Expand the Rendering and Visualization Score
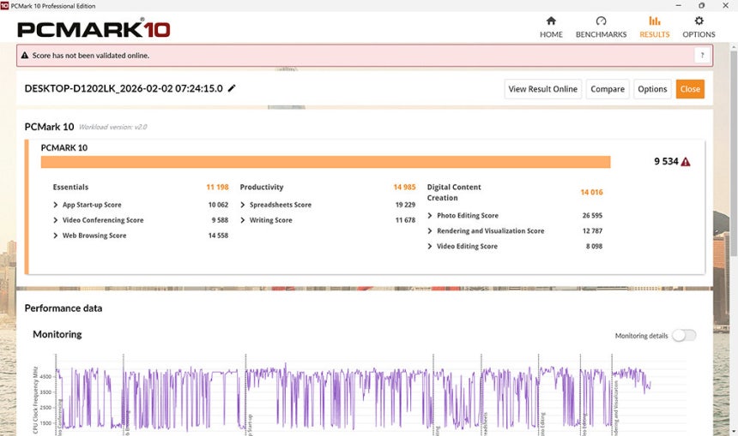Image resolution: width=738 pixels, height=436 pixels. tap(431, 231)
